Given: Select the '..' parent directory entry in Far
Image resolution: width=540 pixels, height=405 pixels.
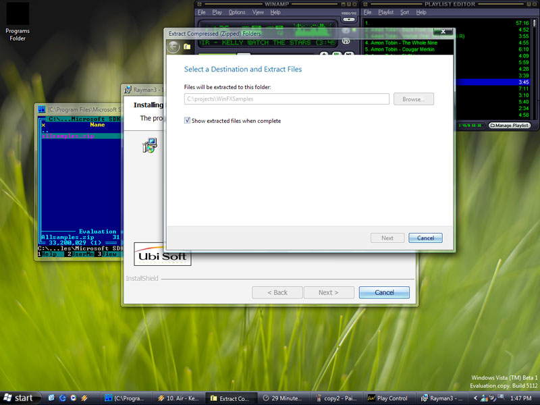Looking at the screenshot, I should [45, 130].
